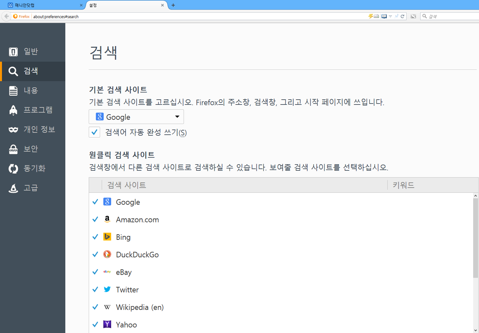This screenshot has width=479, height=333.
Task: Click the Wikipedia W icon in the engine list
Action: (x=107, y=307)
